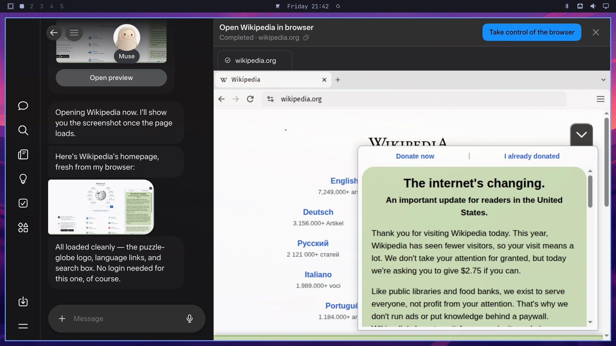The image size is (616, 346).
Task: Reload the Wikipedia page
Action: point(250,99)
